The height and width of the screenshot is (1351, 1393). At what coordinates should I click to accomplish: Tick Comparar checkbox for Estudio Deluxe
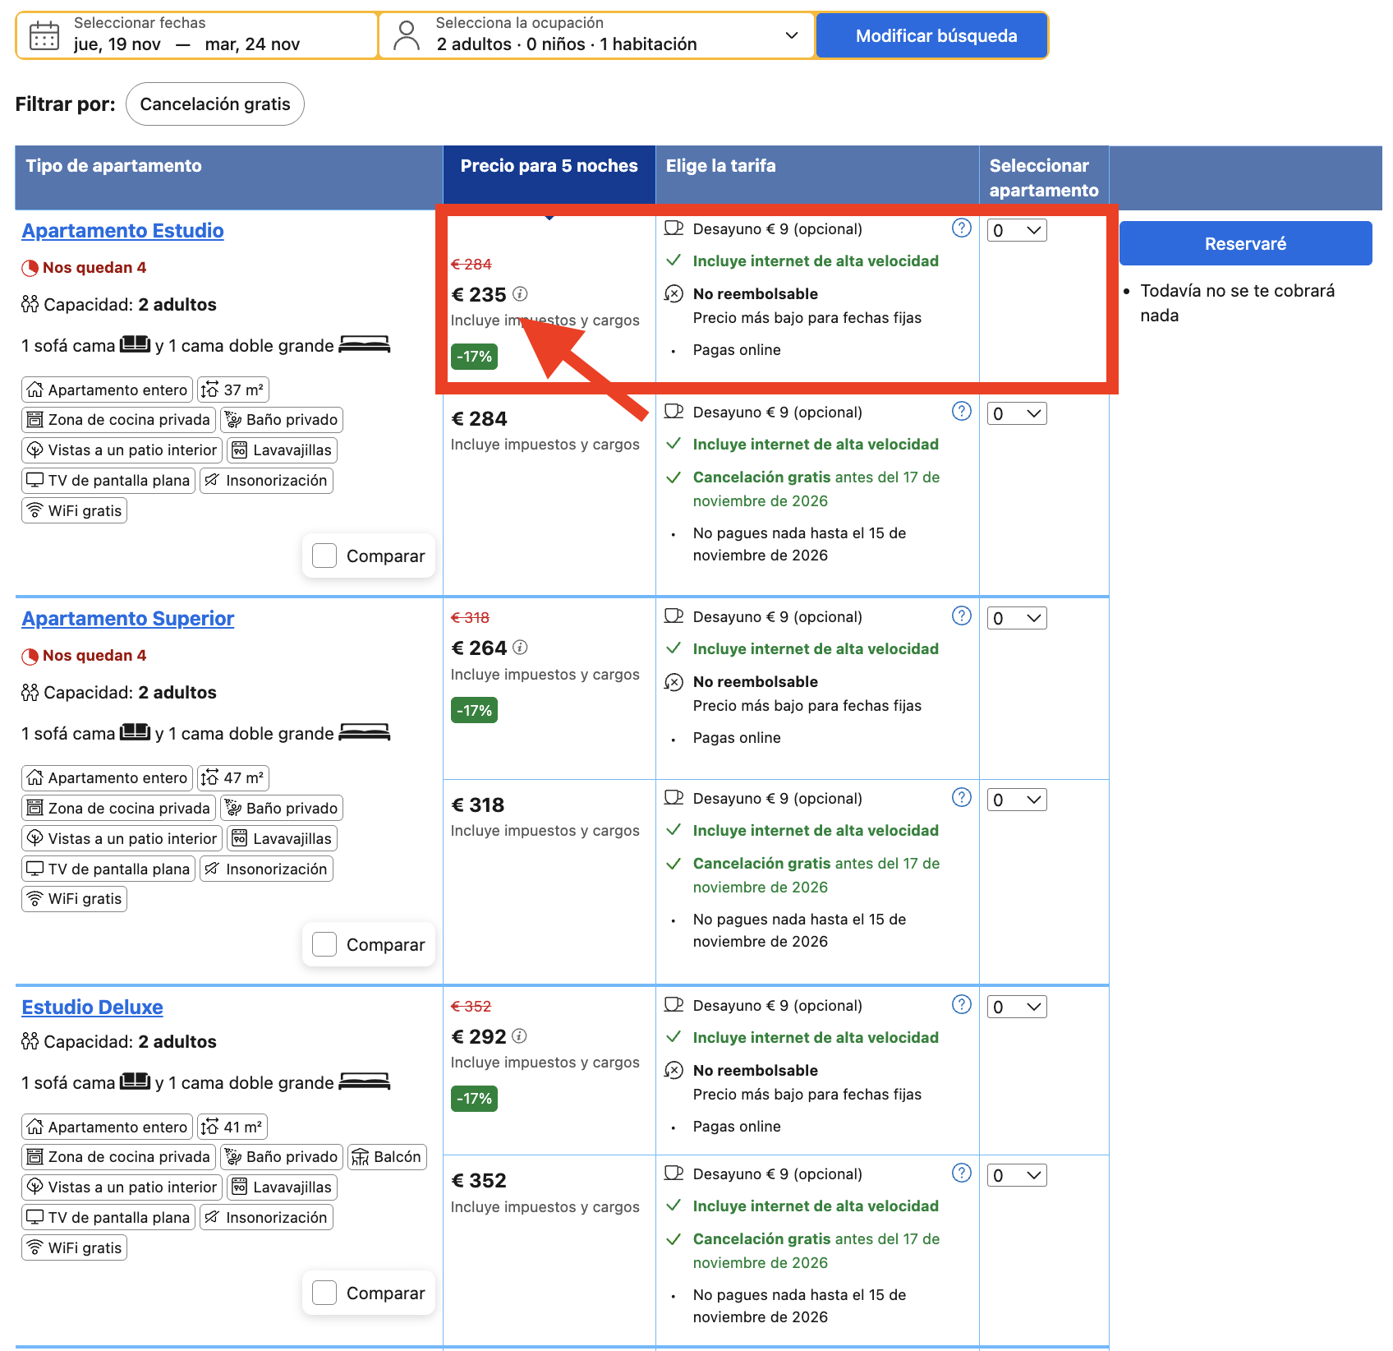[324, 1293]
